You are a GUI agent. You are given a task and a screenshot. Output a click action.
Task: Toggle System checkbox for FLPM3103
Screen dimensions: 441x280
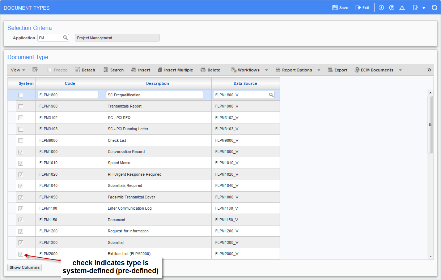click(x=21, y=129)
